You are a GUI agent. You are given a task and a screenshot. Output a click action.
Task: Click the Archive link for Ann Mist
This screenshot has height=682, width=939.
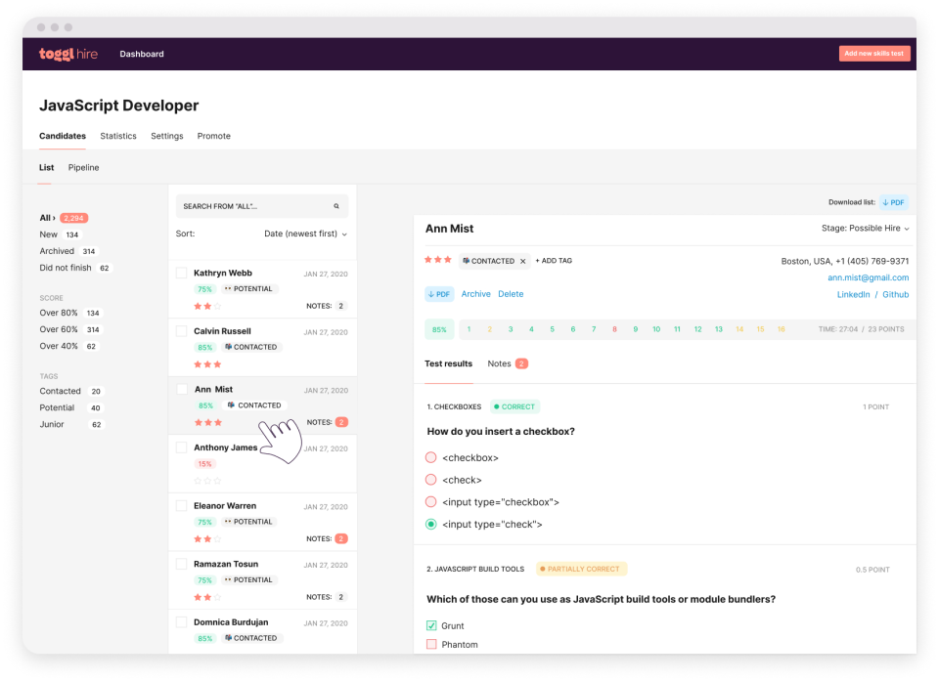tap(475, 293)
